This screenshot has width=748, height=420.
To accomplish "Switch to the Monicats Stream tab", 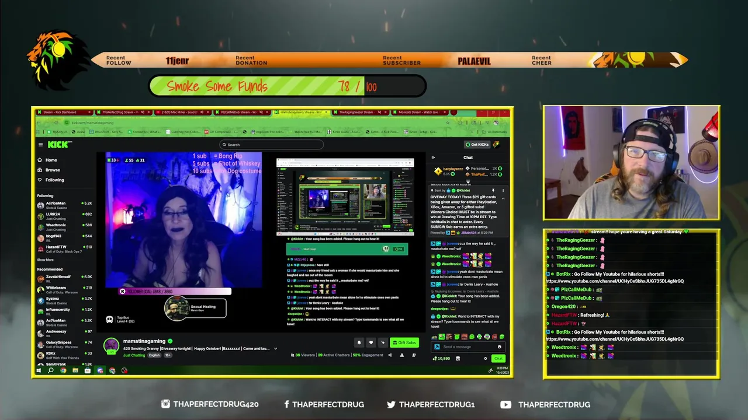I will pyautogui.click(x=420, y=112).
